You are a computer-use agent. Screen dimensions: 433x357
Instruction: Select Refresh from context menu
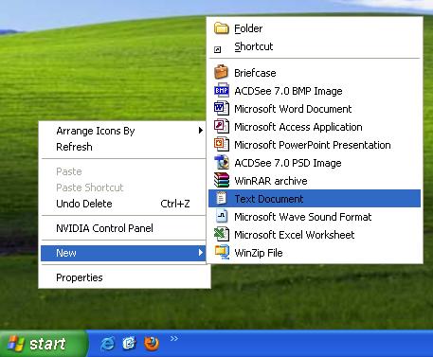tap(123, 147)
